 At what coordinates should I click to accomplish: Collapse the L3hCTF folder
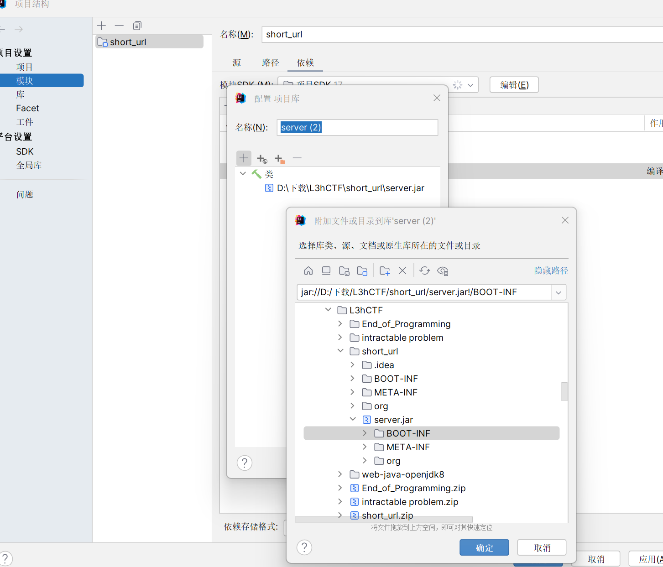click(328, 310)
